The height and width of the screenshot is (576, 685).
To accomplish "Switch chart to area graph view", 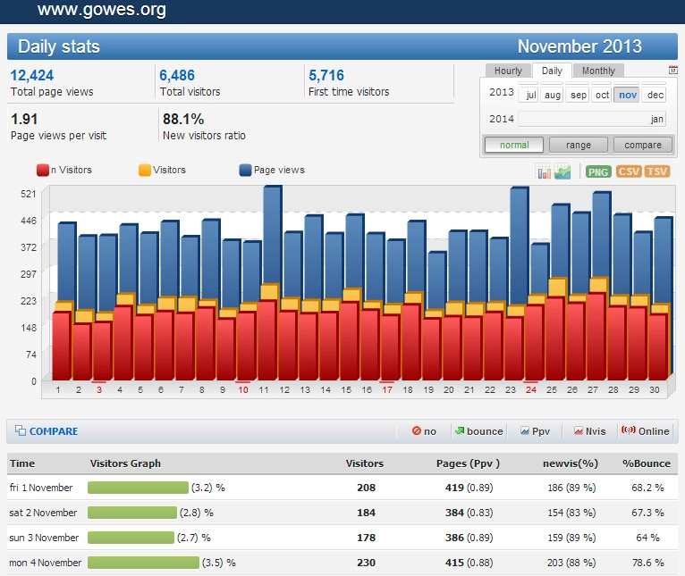I will pos(562,171).
